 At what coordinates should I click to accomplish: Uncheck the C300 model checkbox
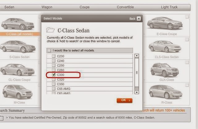click(x=54, y=74)
